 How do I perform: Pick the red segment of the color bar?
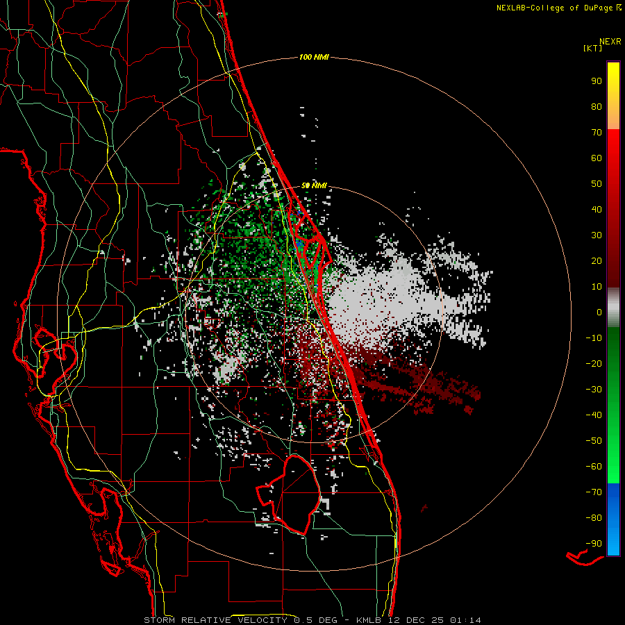click(613, 208)
